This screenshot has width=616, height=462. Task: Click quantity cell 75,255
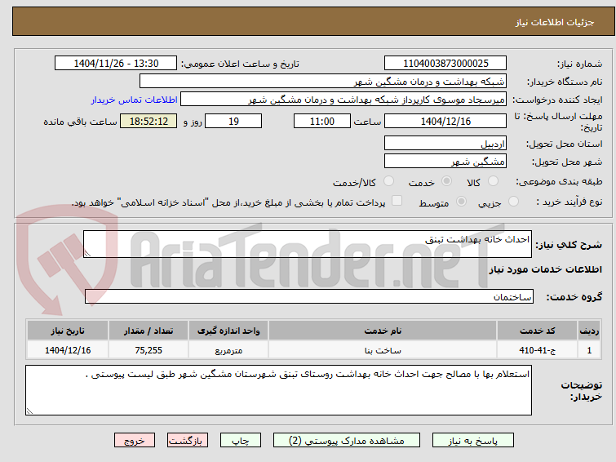point(148,350)
